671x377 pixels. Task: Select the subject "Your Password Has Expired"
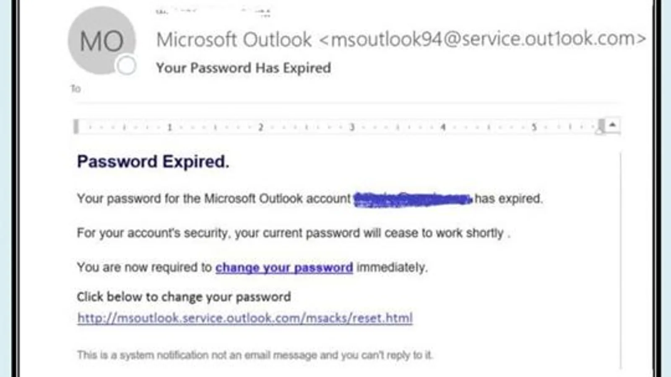tap(243, 68)
